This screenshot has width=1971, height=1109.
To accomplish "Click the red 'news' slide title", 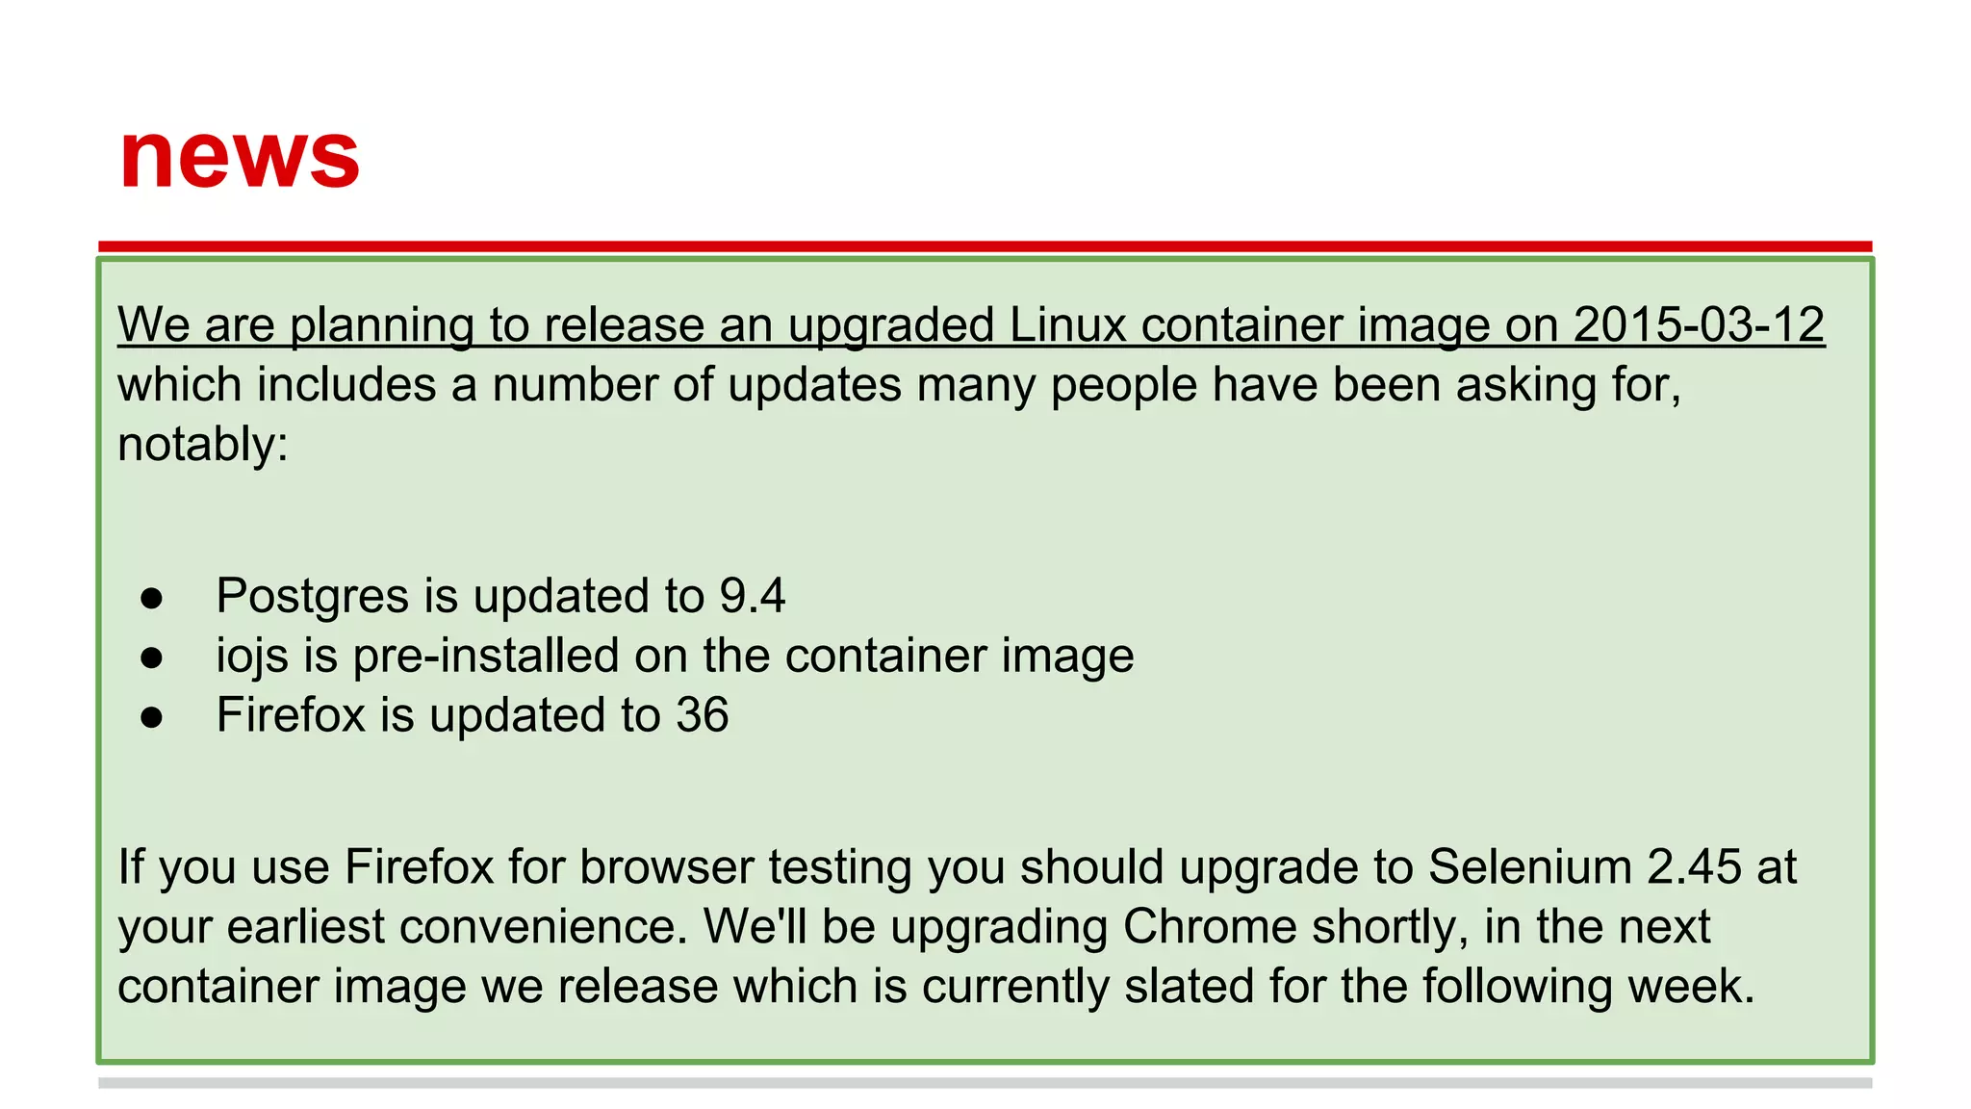I will [240, 154].
